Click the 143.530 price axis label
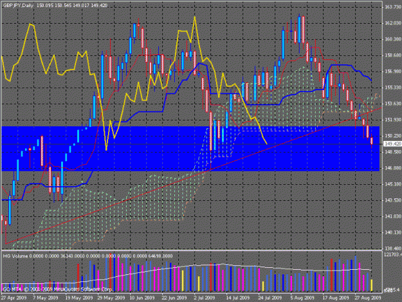This screenshot has width=402, height=302. click(x=393, y=200)
